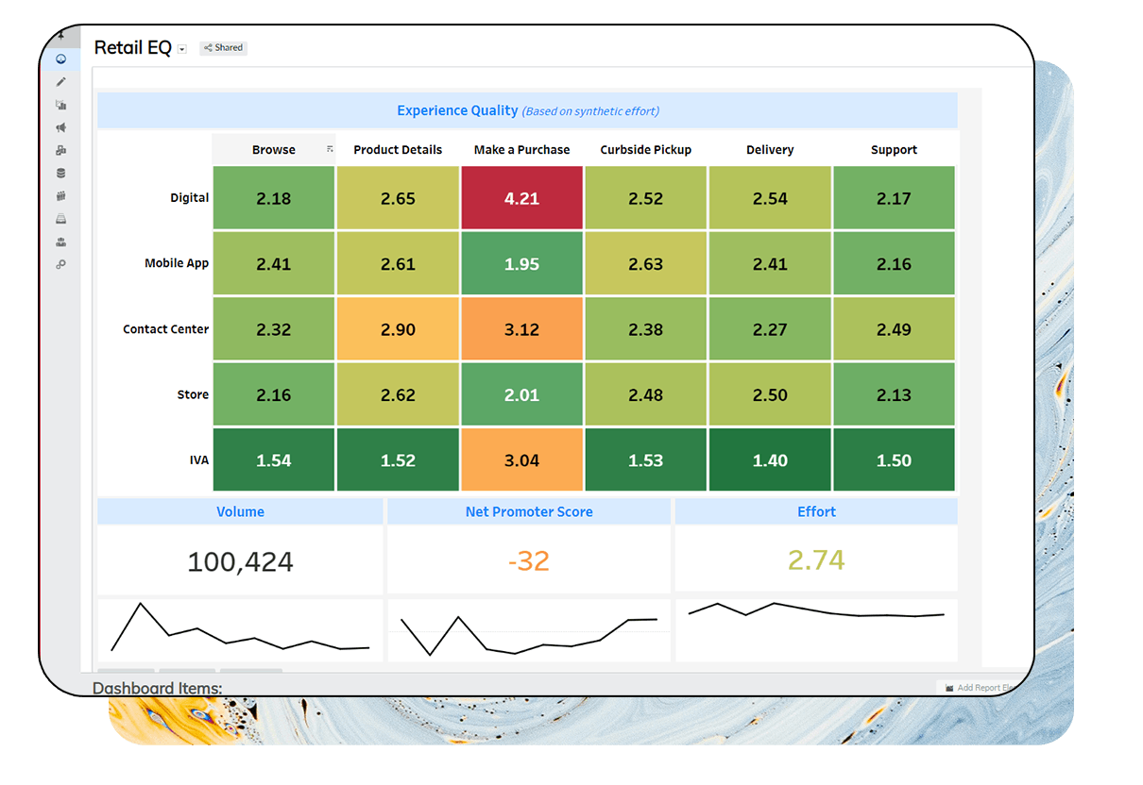1143x785 pixels.
Task: Open the Retail EQ title dropdown
Action: (x=181, y=49)
